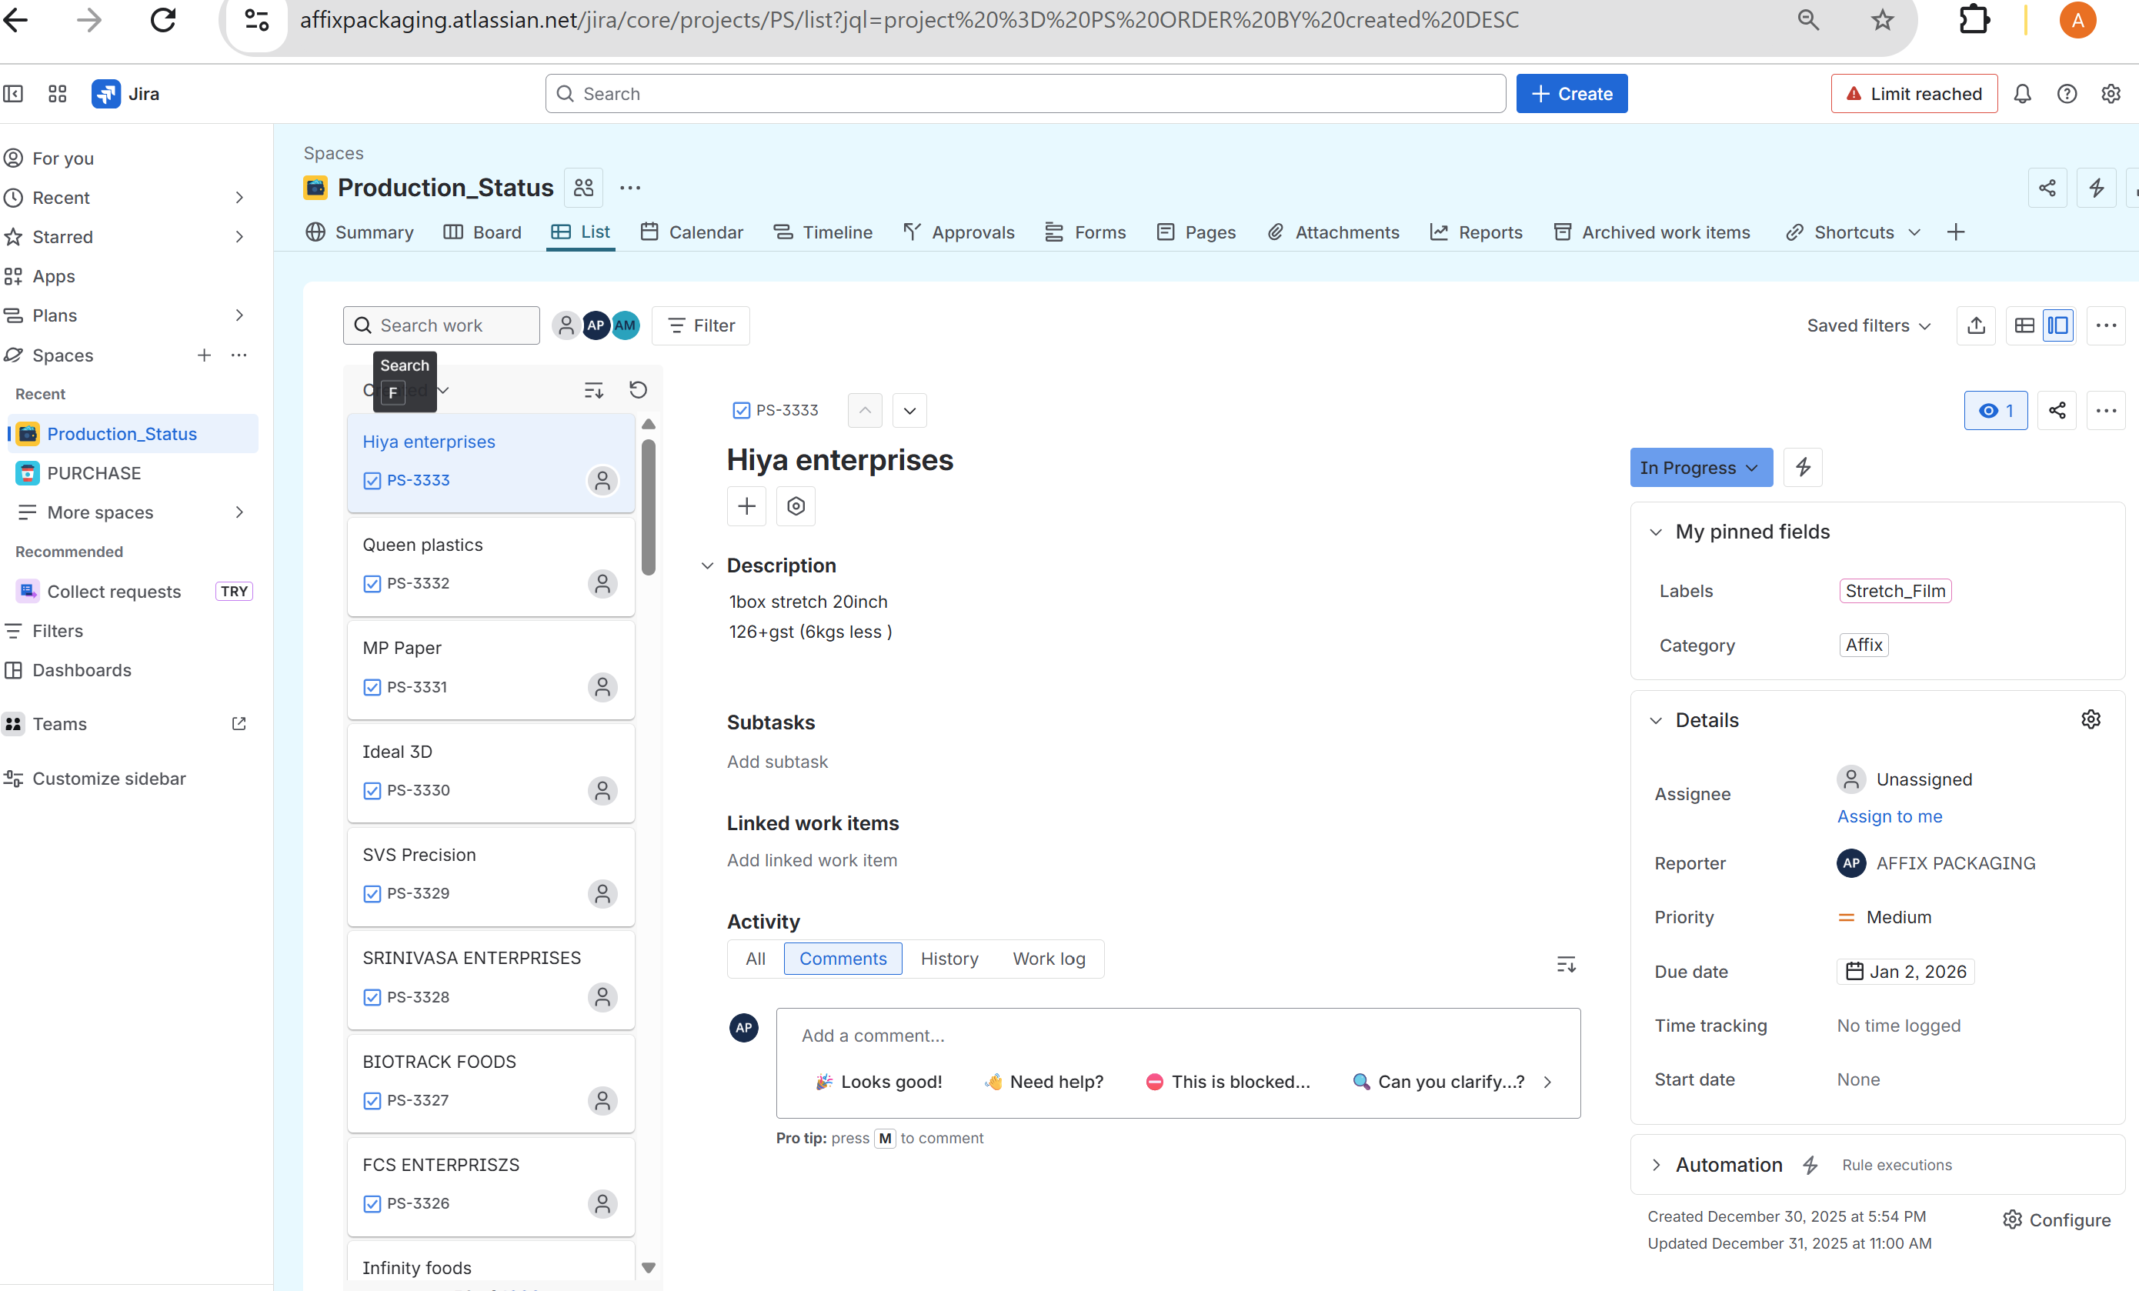Share work item PS-3333 with share icon

(2057, 411)
